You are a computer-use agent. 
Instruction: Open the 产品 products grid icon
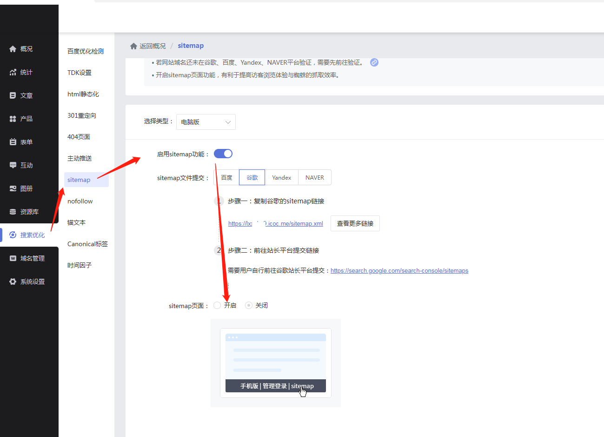click(13, 119)
